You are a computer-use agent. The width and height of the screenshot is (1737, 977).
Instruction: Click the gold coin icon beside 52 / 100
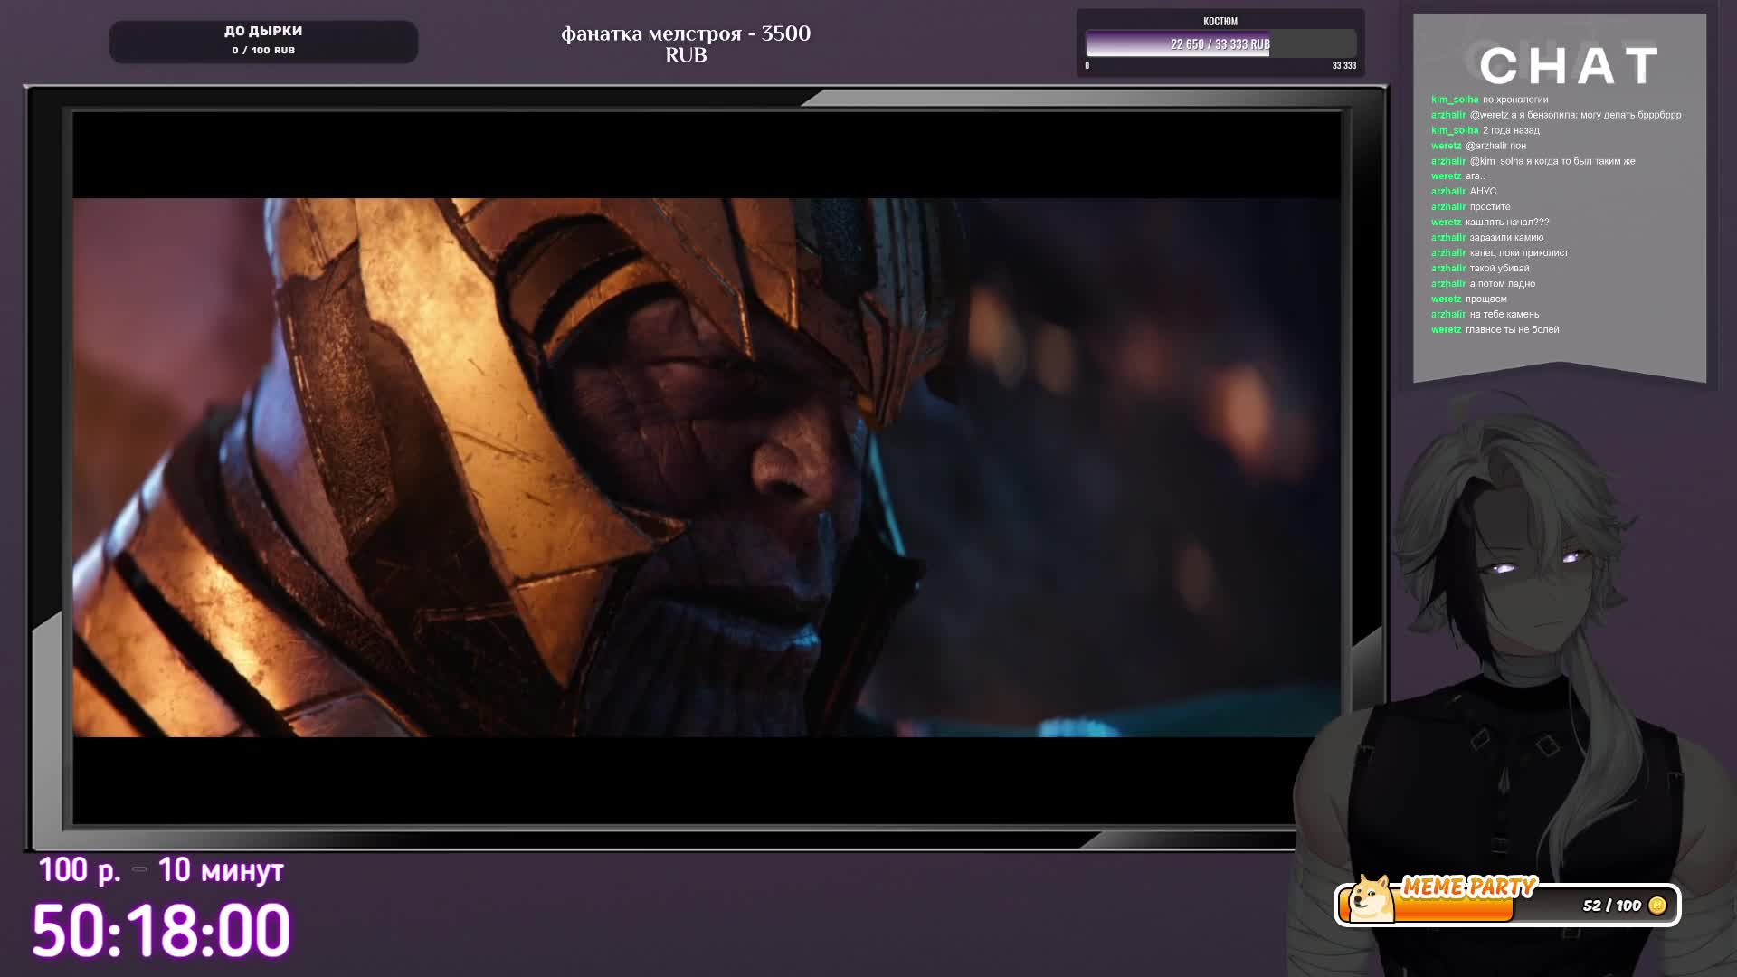tap(1657, 906)
